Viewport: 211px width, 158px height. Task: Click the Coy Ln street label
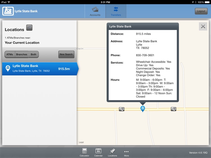[80, 49]
